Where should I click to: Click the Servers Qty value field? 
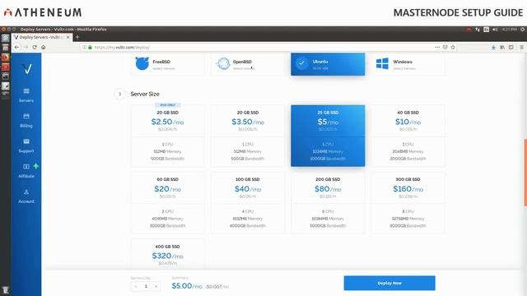[x=146, y=286]
